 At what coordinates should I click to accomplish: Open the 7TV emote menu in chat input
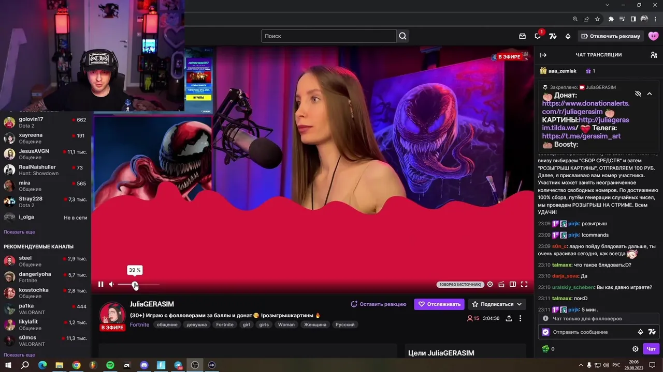coord(652,332)
